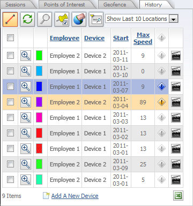Open the Show Last 10 Locations dropdown arrow

173,19
